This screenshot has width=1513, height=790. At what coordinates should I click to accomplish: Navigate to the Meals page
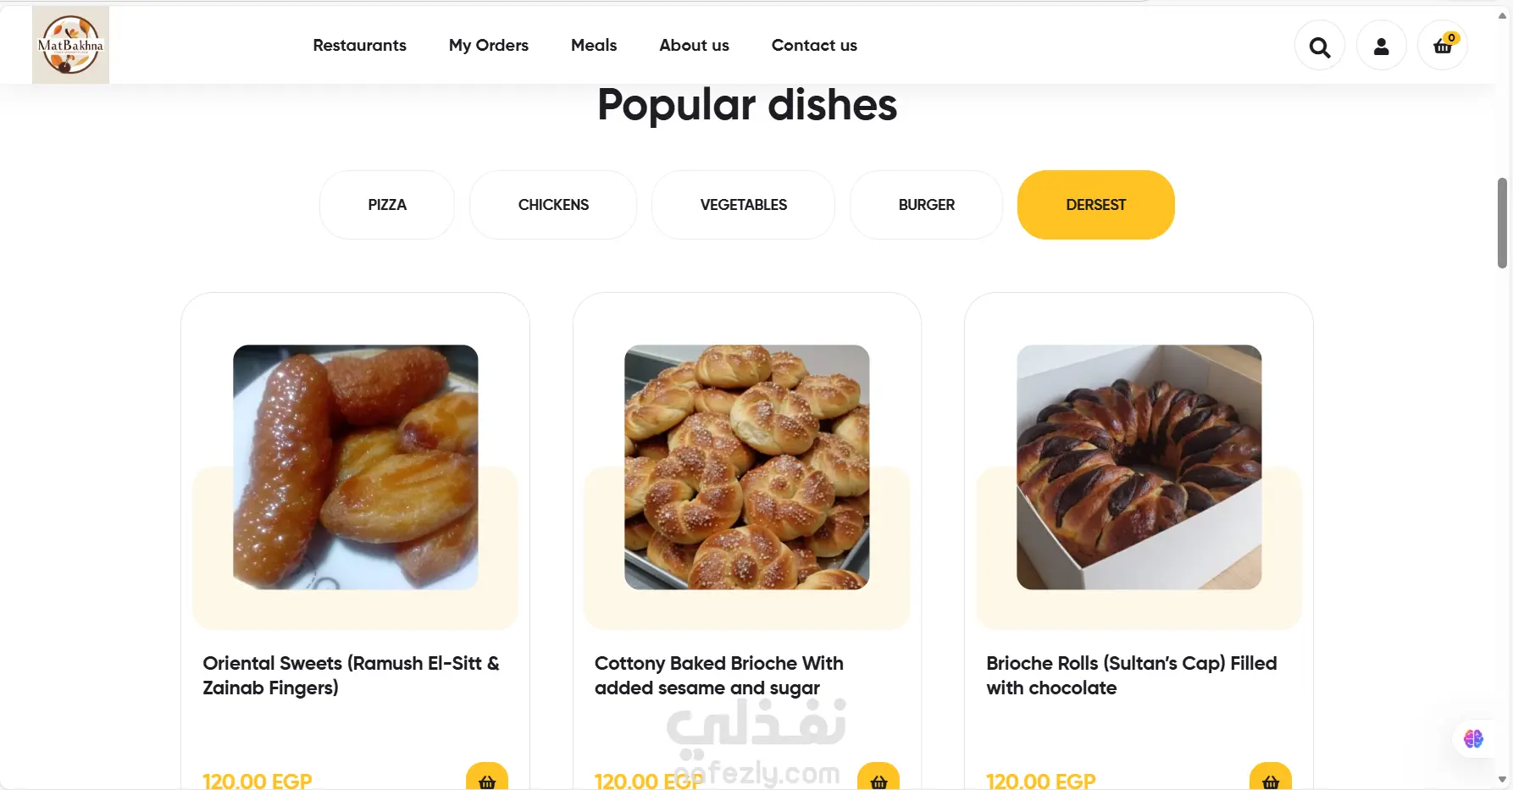pyautogui.click(x=594, y=46)
